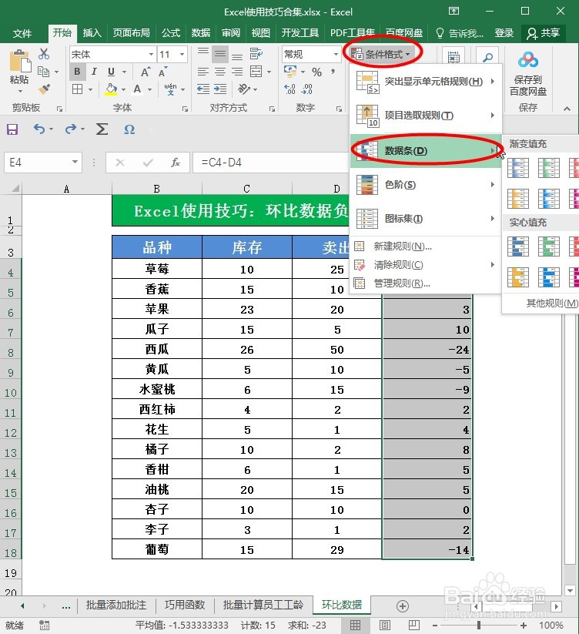The width and height of the screenshot is (579, 634).
Task: Choose blue gradient fill data bar
Action: 518,168
